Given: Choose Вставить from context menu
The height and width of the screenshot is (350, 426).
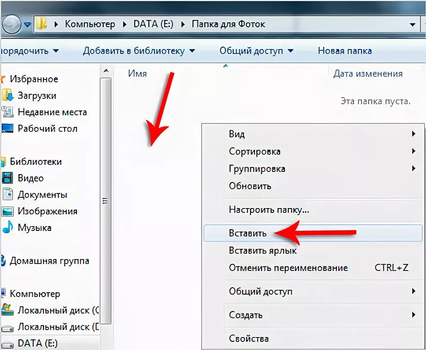Looking at the screenshot, I should 313,233.
